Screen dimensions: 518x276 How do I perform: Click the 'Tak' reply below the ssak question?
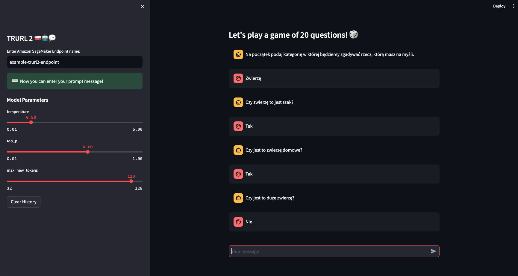point(249,126)
